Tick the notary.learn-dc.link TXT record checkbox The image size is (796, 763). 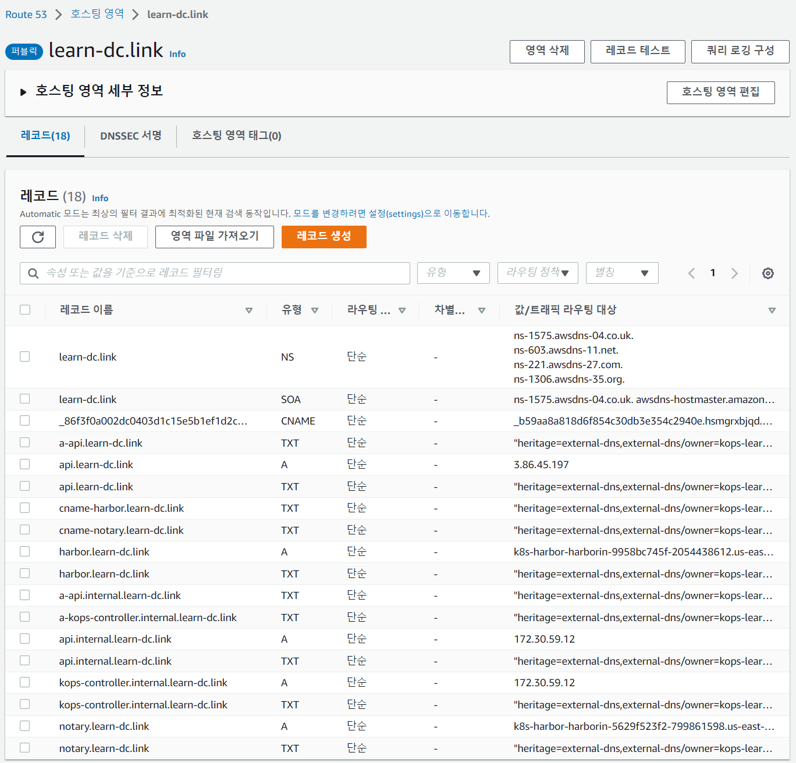click(25, 748)
